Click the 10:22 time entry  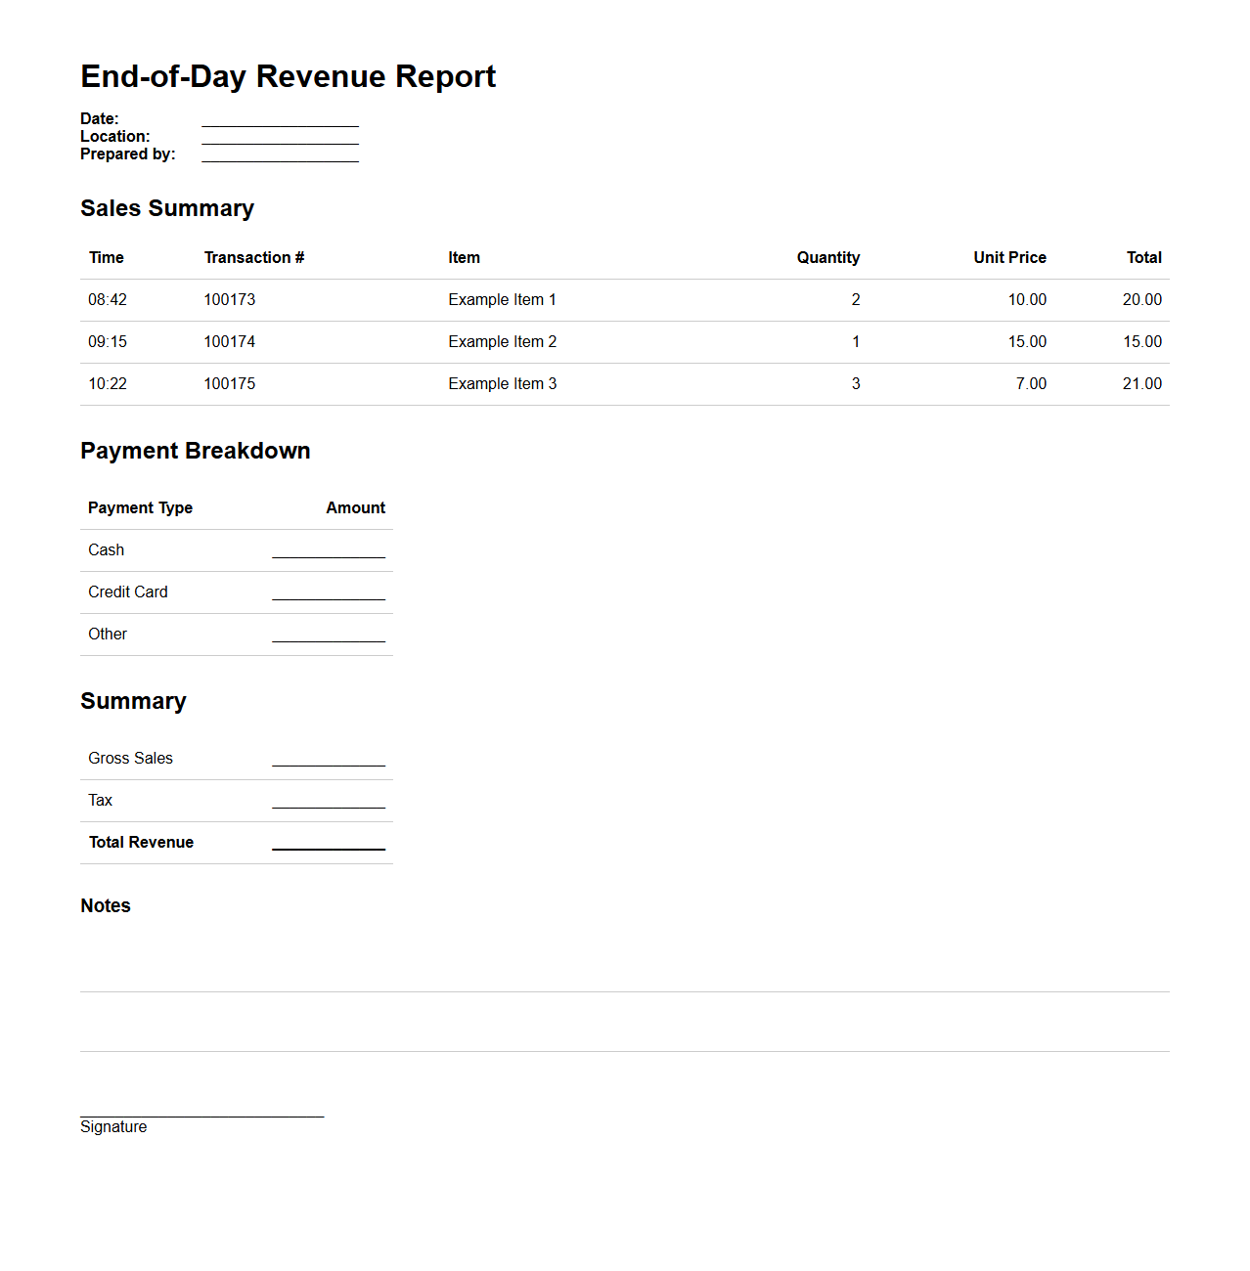click(x=108, y=384)
